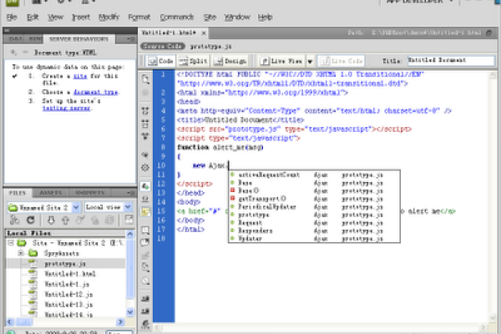The width and height of the screenshot is (501, 334).
Task: Click the Synchronize icon in Files panel
Action: (109, 220)
